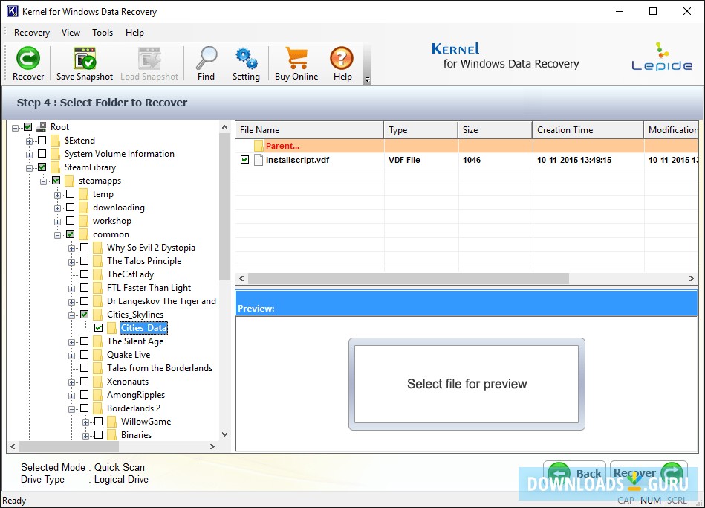Check the Talos Principle checkbox
Image resolution: width=705 pixels, height=508 pixels.
(84, 261)
